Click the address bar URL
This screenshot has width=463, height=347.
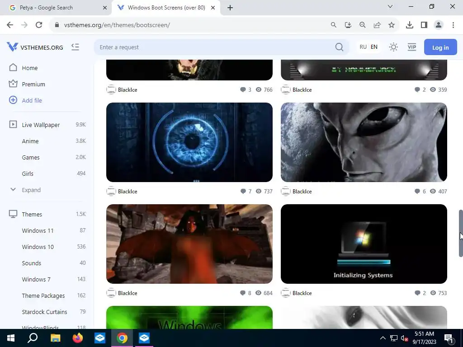(117, 25)
